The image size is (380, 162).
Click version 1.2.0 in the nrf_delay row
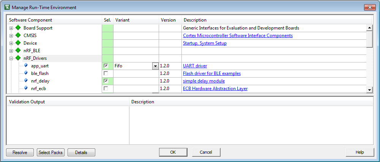pos(164,81)
